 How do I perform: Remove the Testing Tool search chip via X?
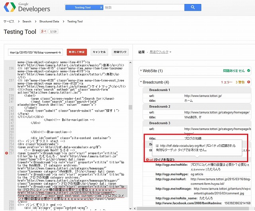click(x=101, y=8)
